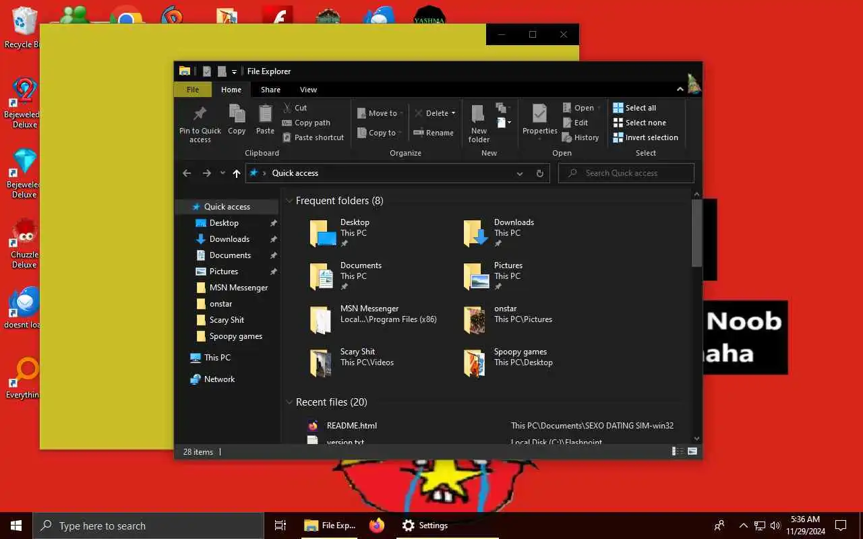Select the onstar folder thumbnail
The image size is (863, 539).
(475, 319)
